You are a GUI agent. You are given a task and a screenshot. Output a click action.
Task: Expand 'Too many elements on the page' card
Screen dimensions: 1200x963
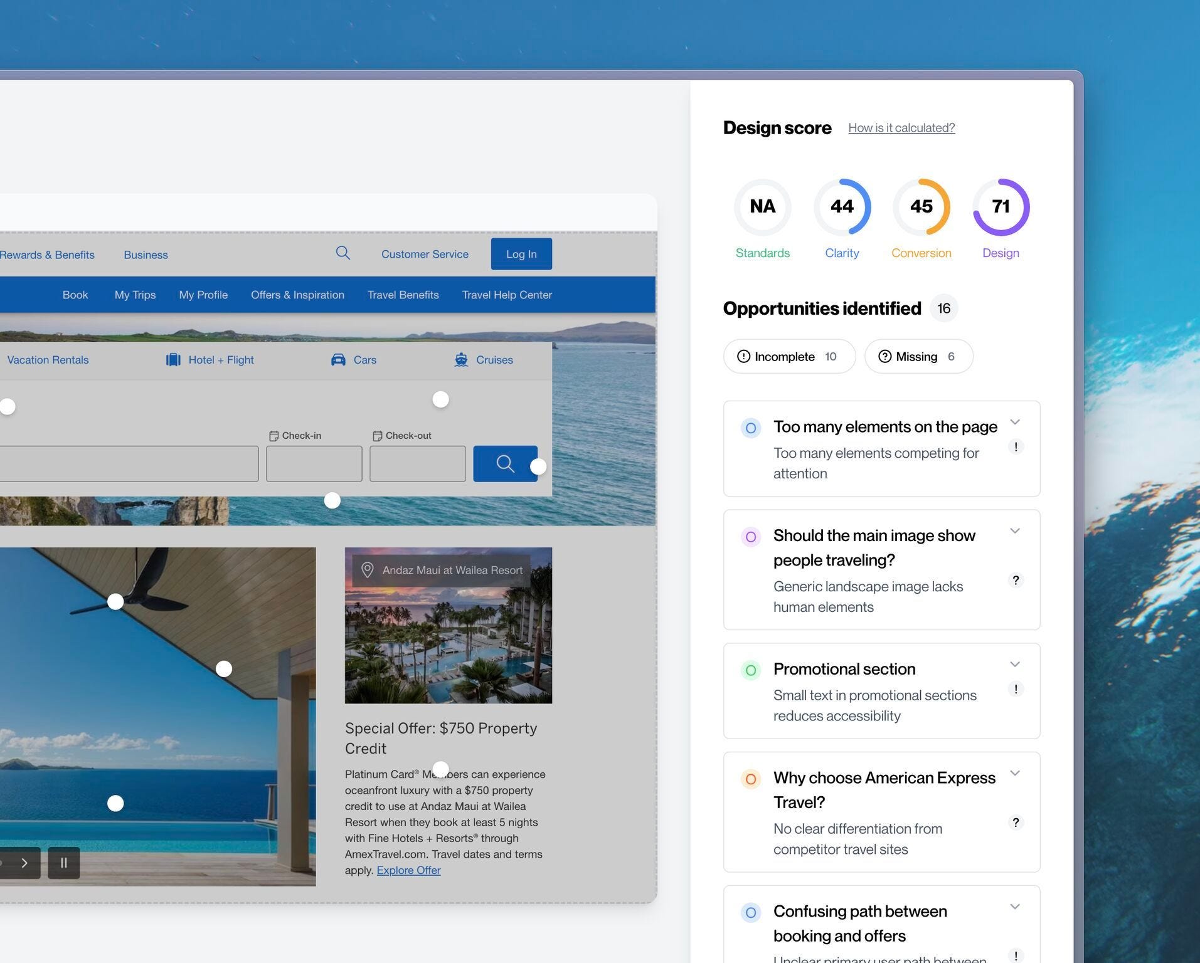click(1015, 422)
